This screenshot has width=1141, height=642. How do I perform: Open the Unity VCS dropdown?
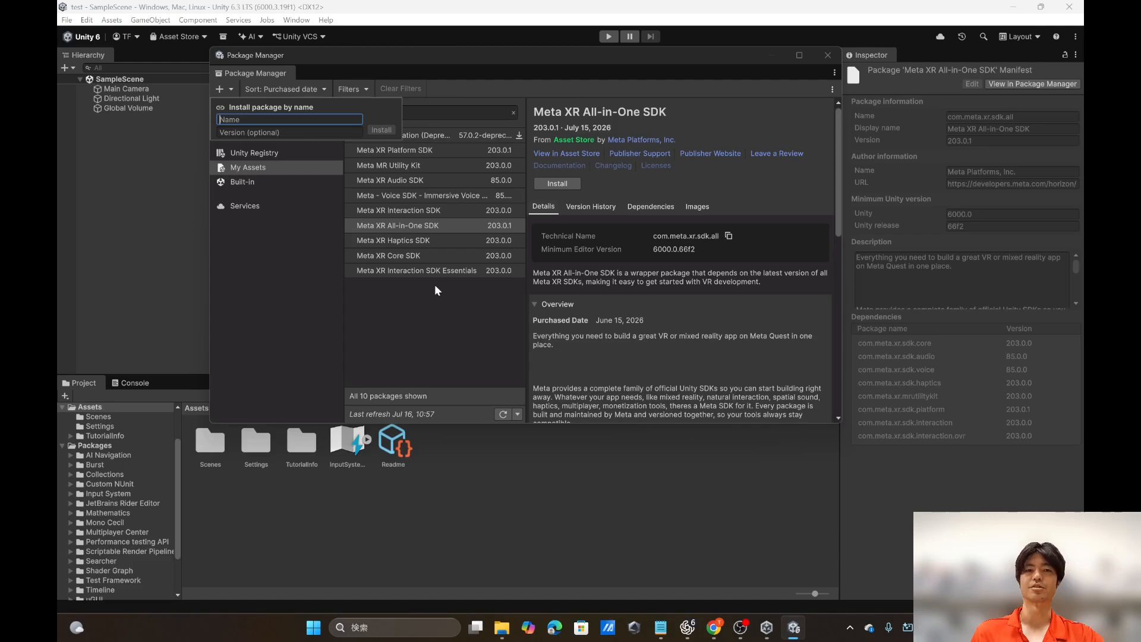[x=299, y=37]
